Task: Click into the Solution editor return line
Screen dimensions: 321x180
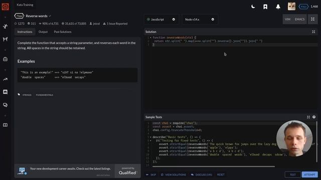Action: click(208, 41)
